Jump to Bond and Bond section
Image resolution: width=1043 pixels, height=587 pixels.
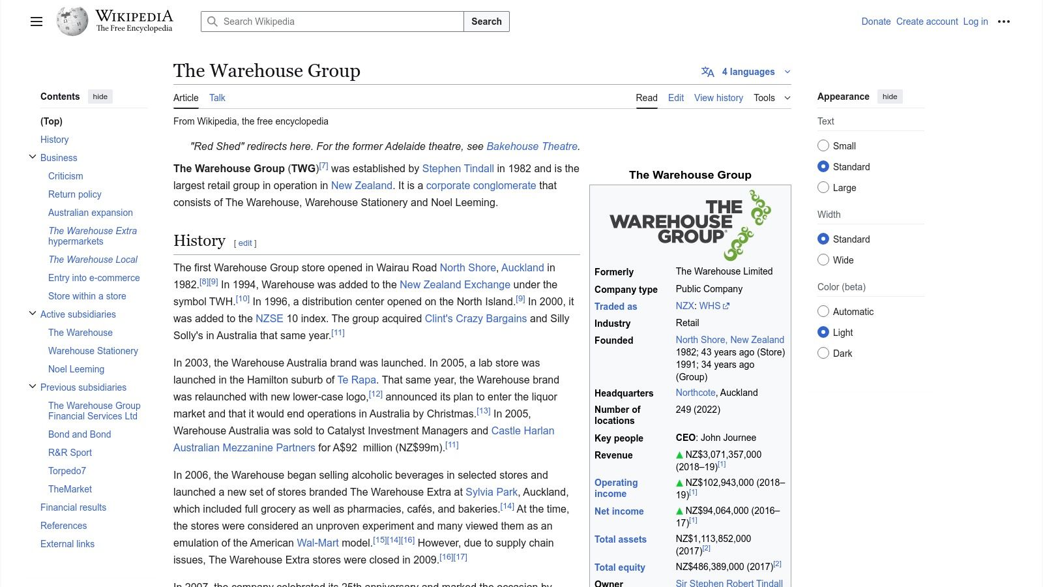coord(80,434)
